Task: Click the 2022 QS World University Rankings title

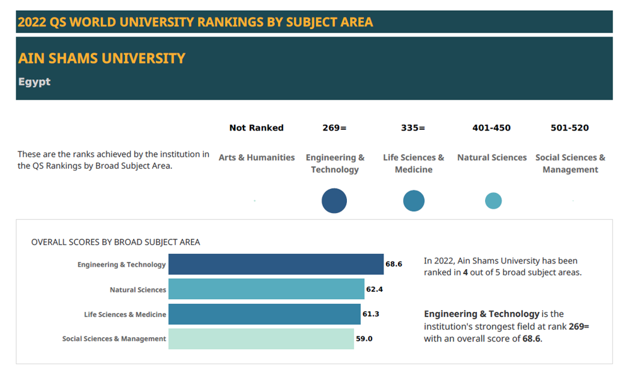Action: click(x=196, y=22)
